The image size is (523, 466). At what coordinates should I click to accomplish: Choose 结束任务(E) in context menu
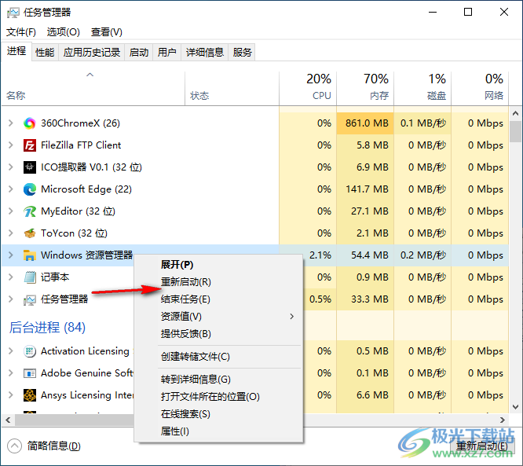pos(185,299)
